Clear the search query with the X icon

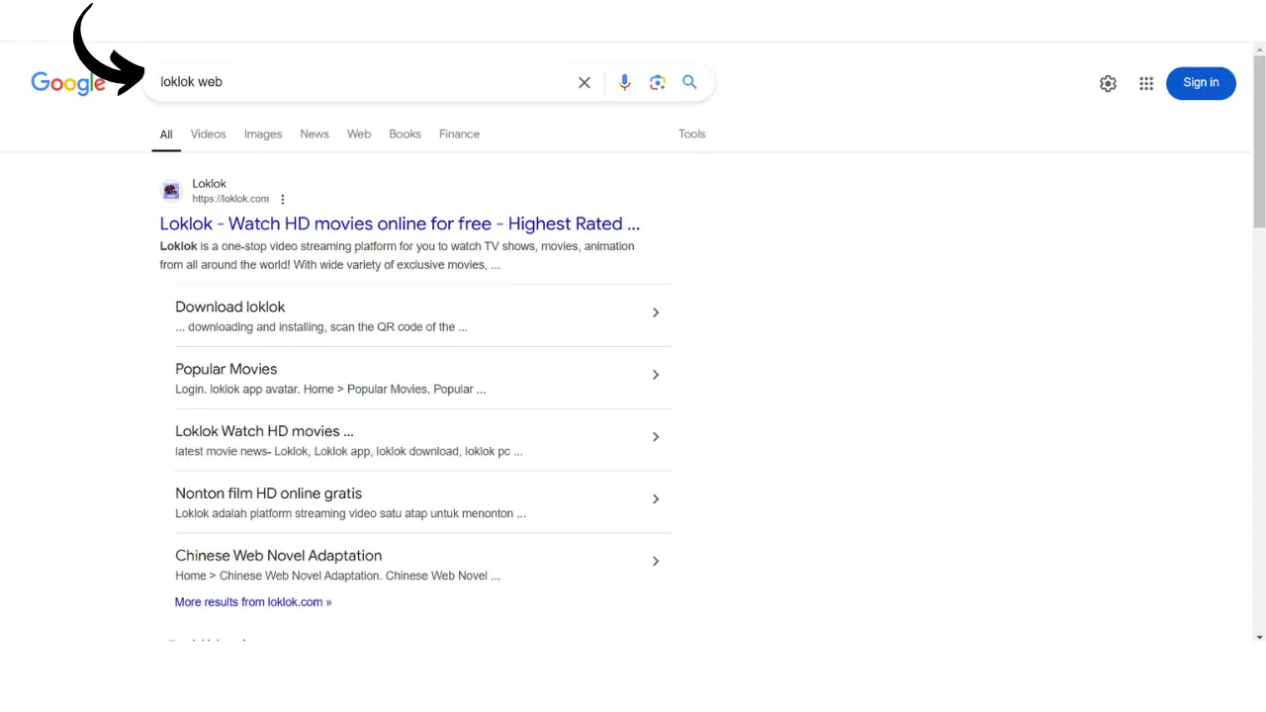[x=585, y=83]
